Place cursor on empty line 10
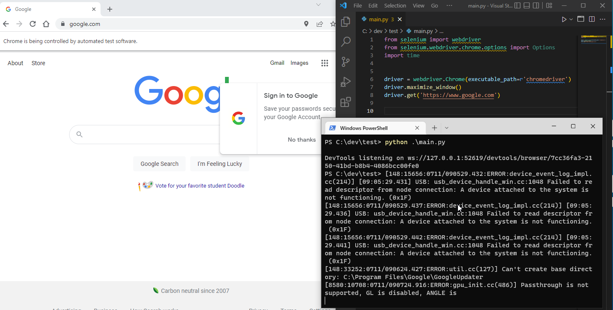The width and height of the screenshot is (613, 310). tap(480, 111)
